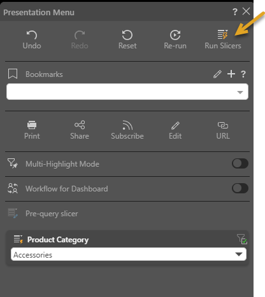Select the Pre-query slicer option
265x297 pixels.
pos(52,214)
